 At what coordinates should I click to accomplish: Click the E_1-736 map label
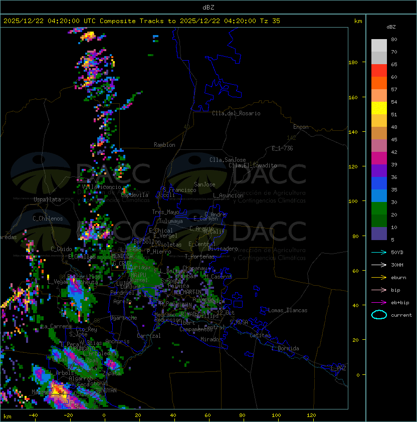tap(282, 148)
